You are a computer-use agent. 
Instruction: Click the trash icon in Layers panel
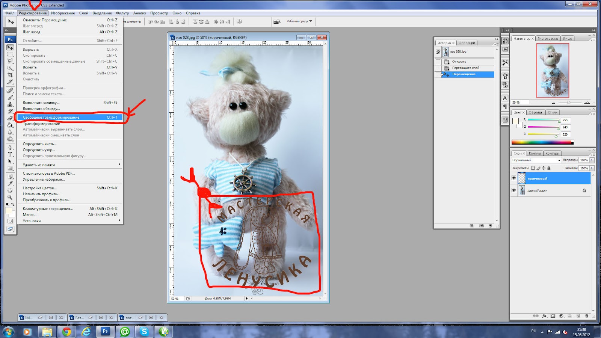click(x=586, y=316)
